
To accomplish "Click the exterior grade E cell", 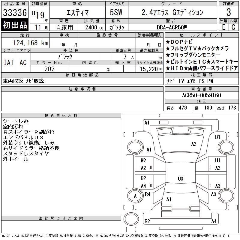I will pyautogui.click(x=223, y=27).
